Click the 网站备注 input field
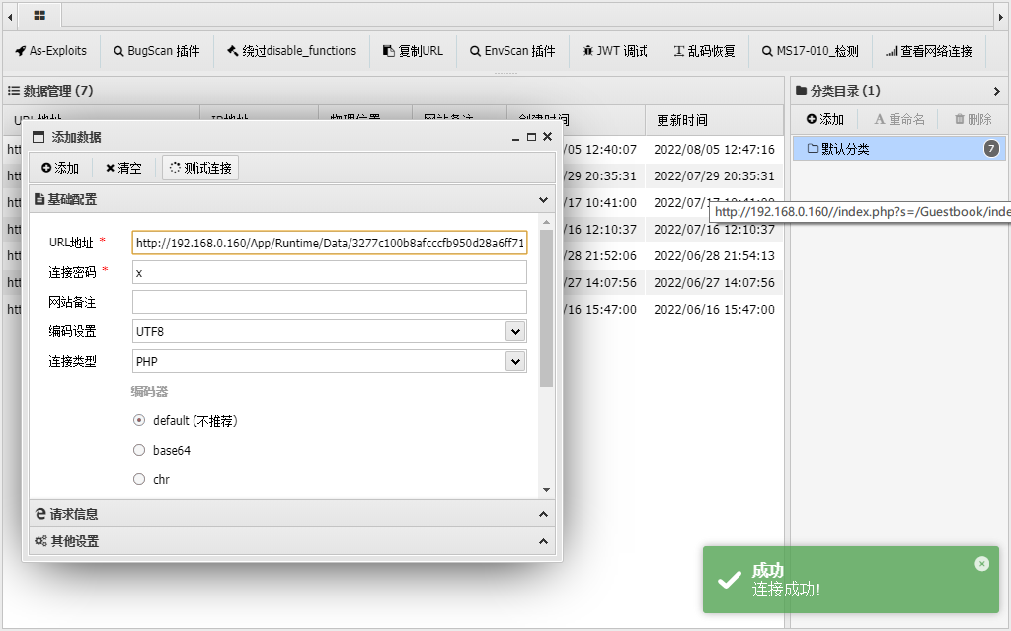1011x631 pixels. pyautogui.click(x=330, y=302)
